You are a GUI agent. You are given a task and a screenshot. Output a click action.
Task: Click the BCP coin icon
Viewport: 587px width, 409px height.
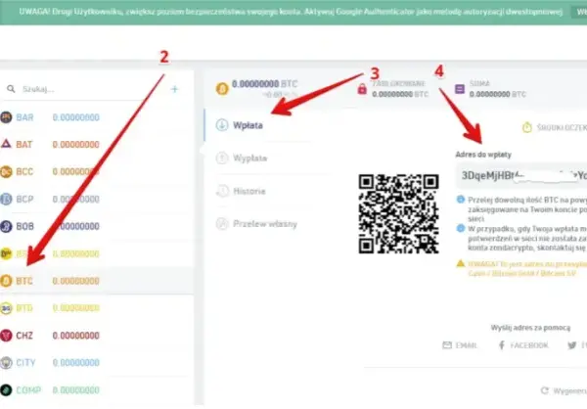tap(6, 199)
